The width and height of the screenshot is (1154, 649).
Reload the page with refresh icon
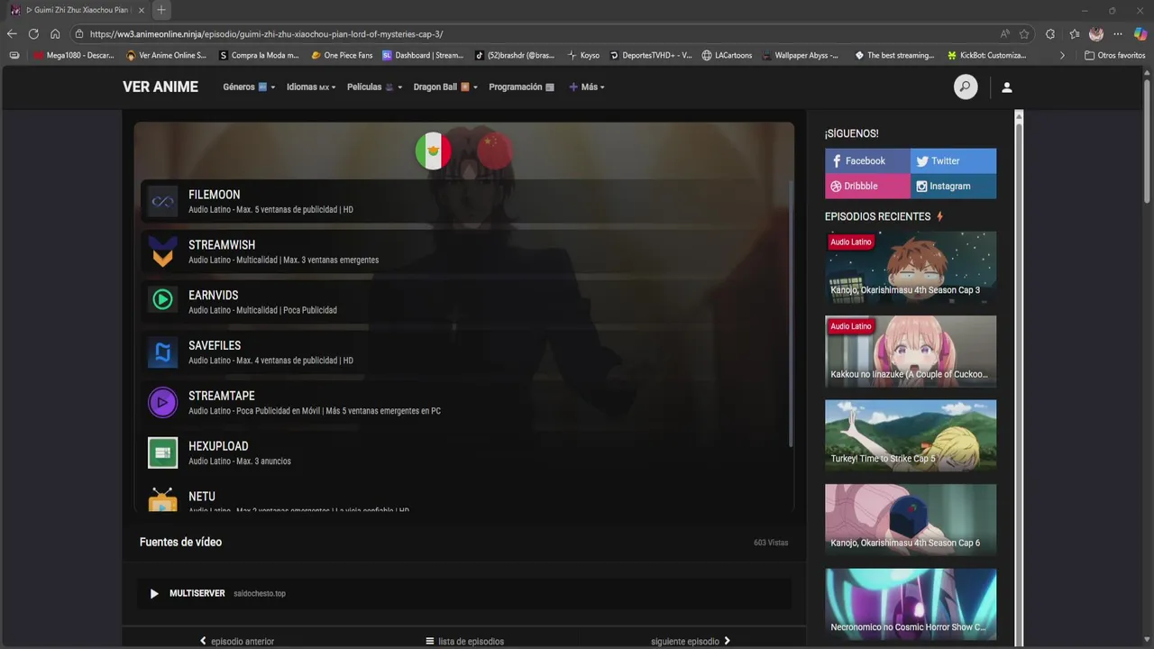33,33
